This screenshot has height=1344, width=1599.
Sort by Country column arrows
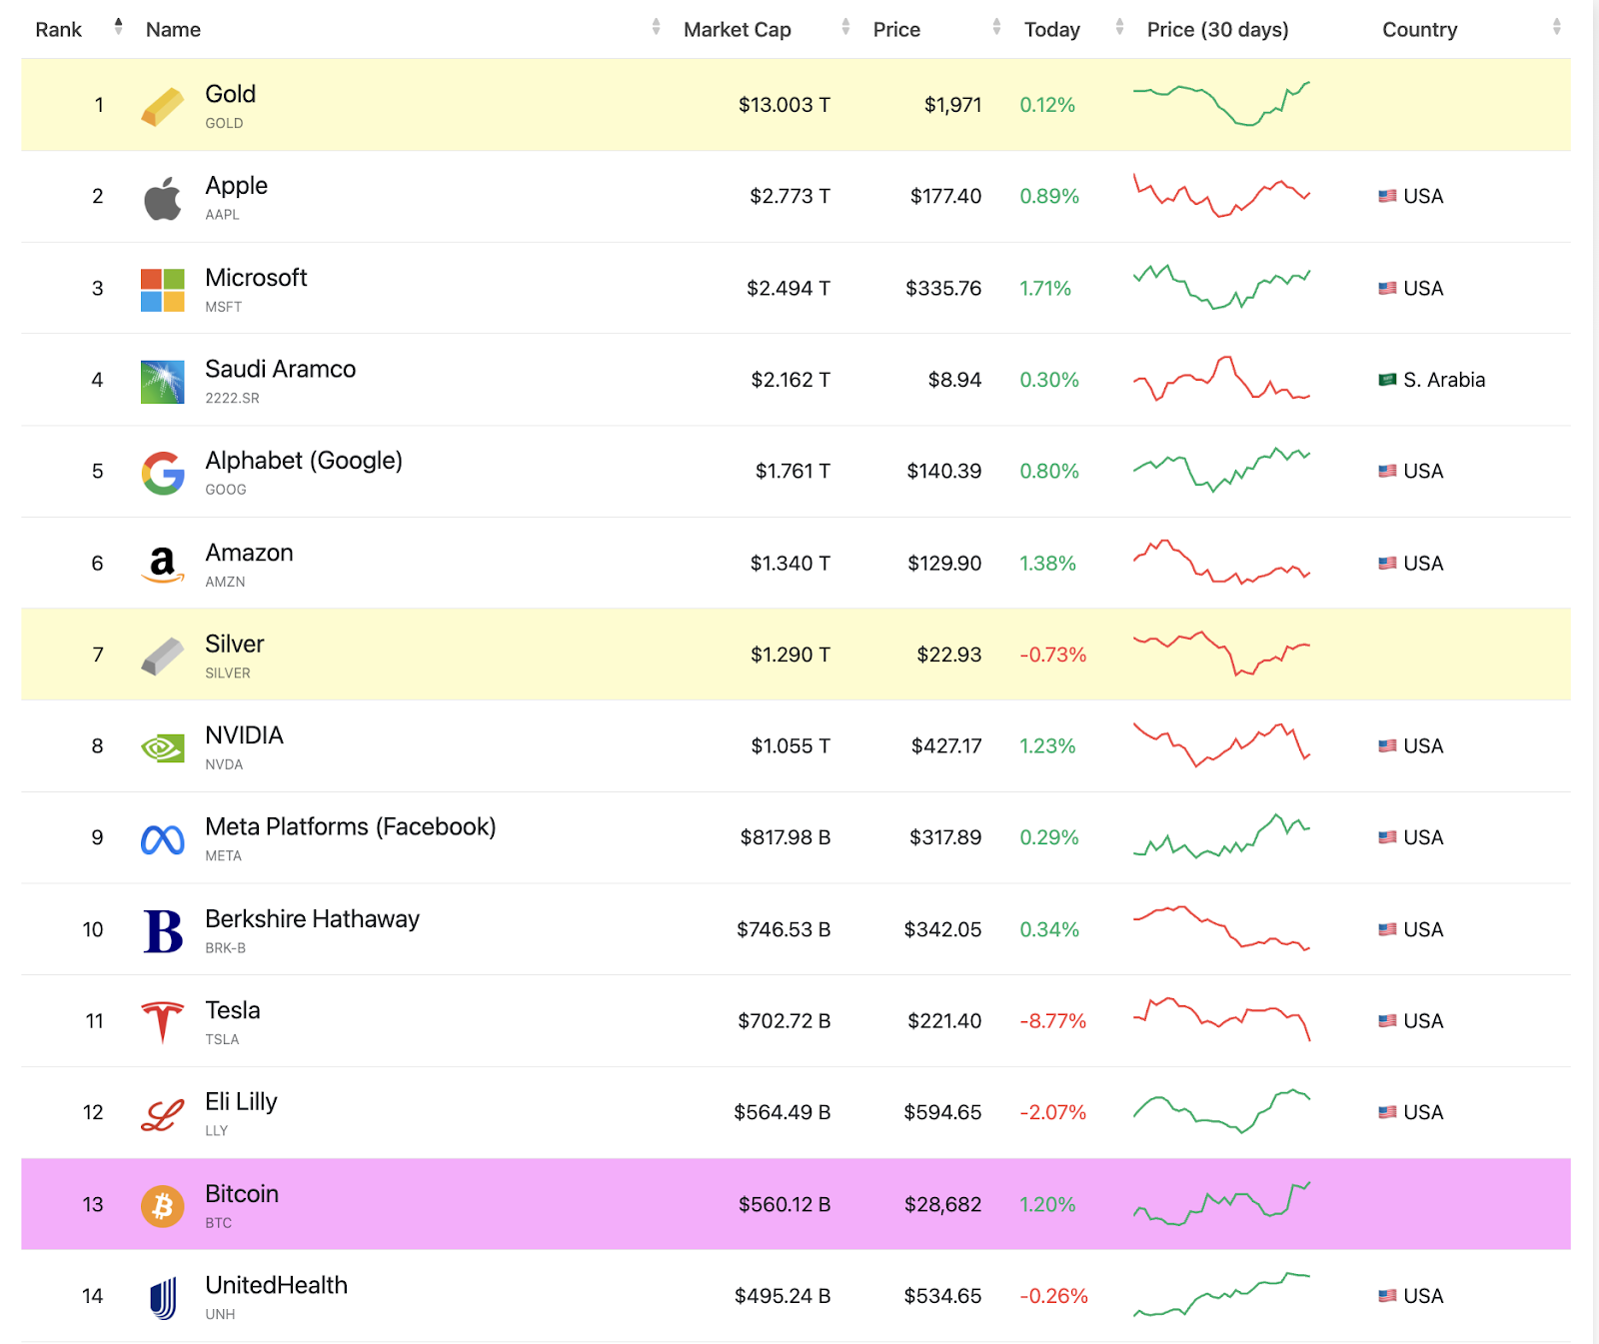pyautogui.click(x=1556, y=26)
